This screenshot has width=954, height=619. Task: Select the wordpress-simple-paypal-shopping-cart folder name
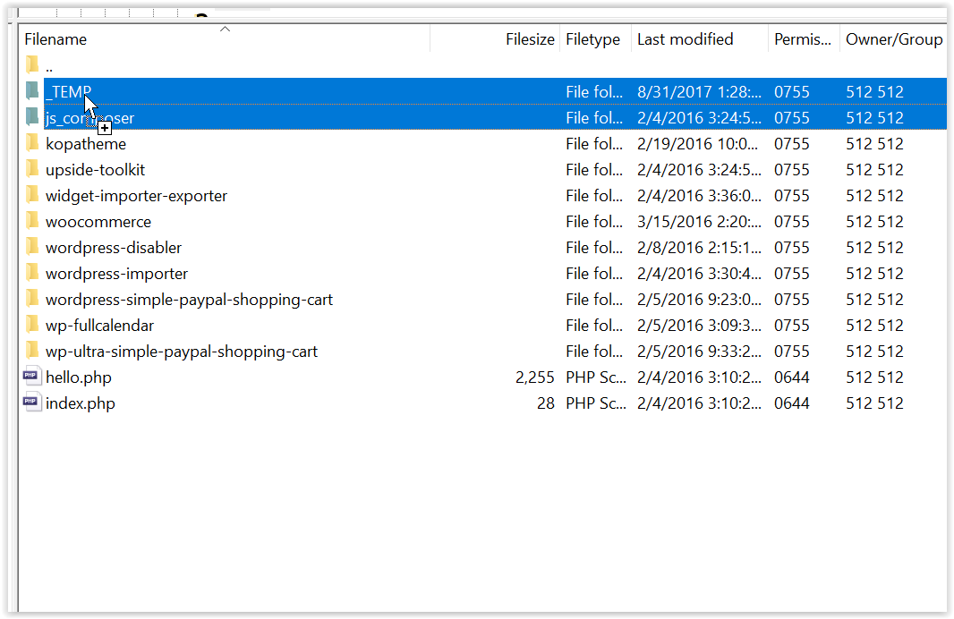[189, 300]
